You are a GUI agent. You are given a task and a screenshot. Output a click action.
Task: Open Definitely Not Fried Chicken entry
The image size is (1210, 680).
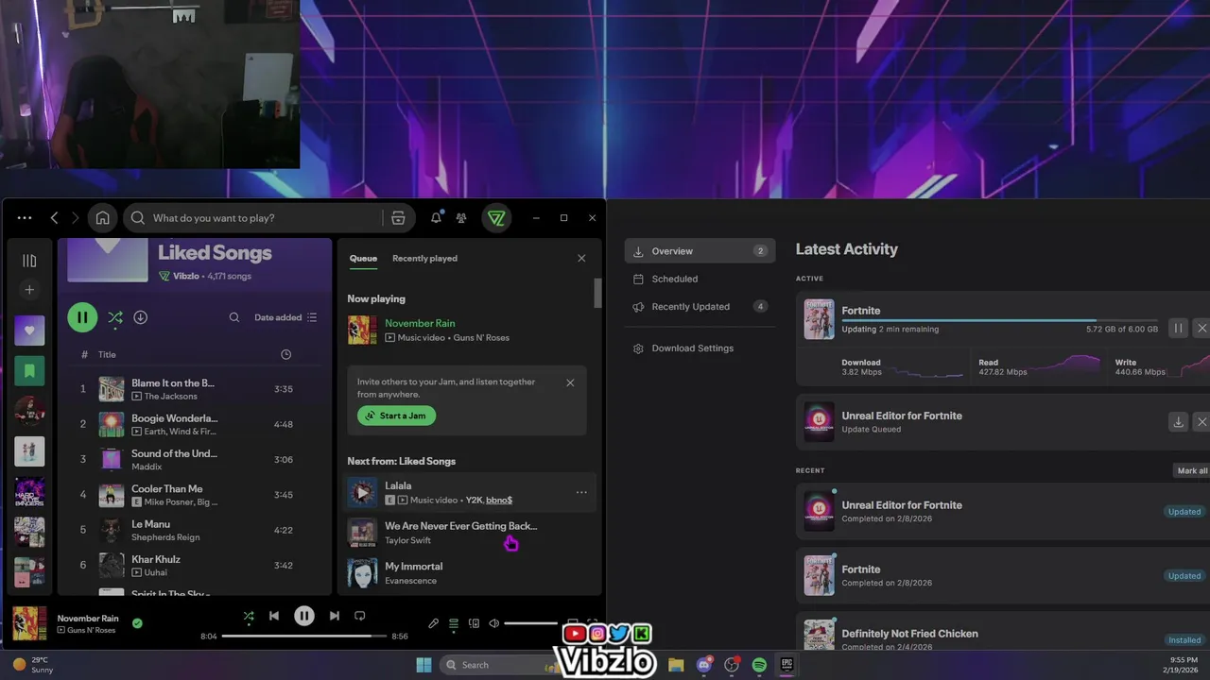click(x=1005, y=635)
